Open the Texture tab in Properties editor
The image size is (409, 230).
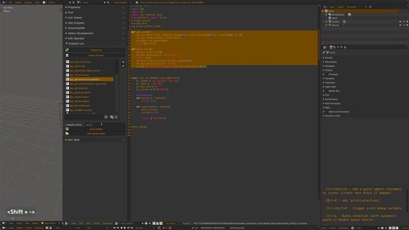click(345, 47)
